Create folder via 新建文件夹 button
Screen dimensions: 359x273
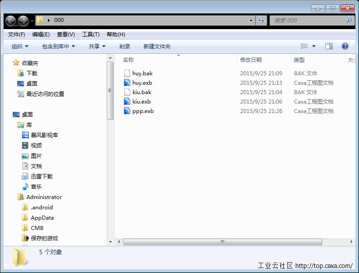point(157,47)
